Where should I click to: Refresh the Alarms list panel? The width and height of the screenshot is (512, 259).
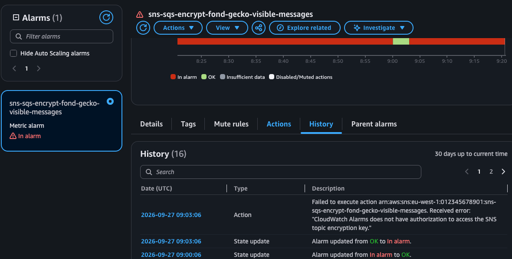pyautogui.click(x=106, y=17)
